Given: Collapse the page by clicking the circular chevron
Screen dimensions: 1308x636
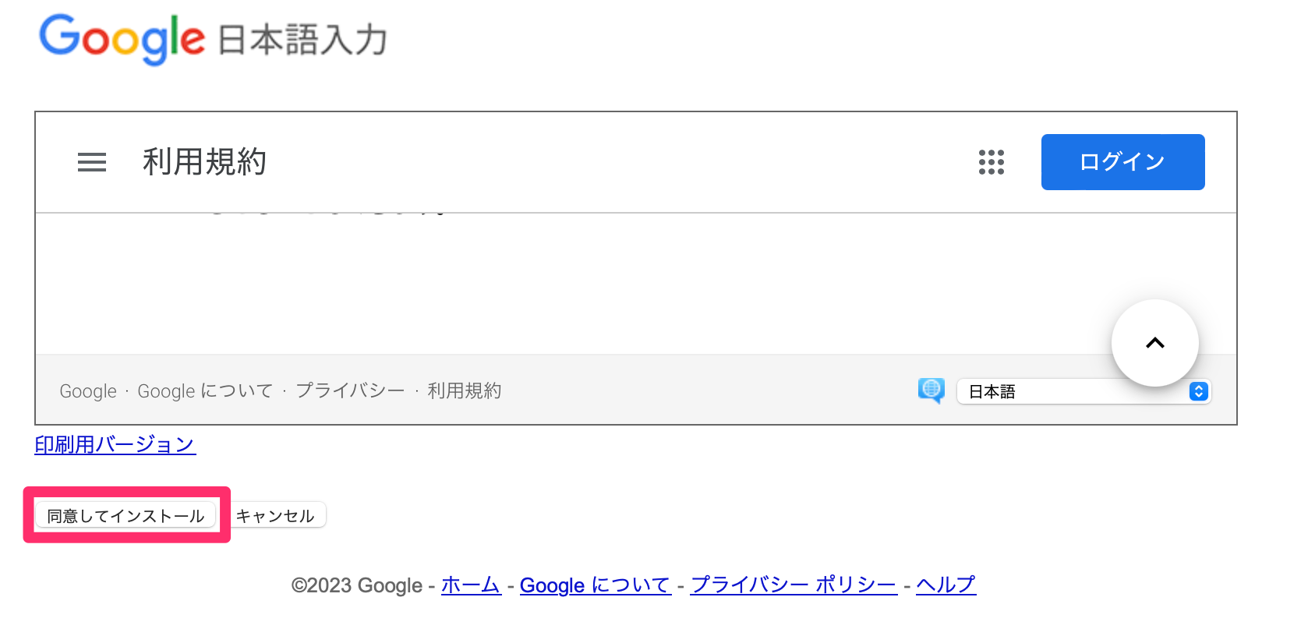Looking at the screenshot, I should [1154, 343].
